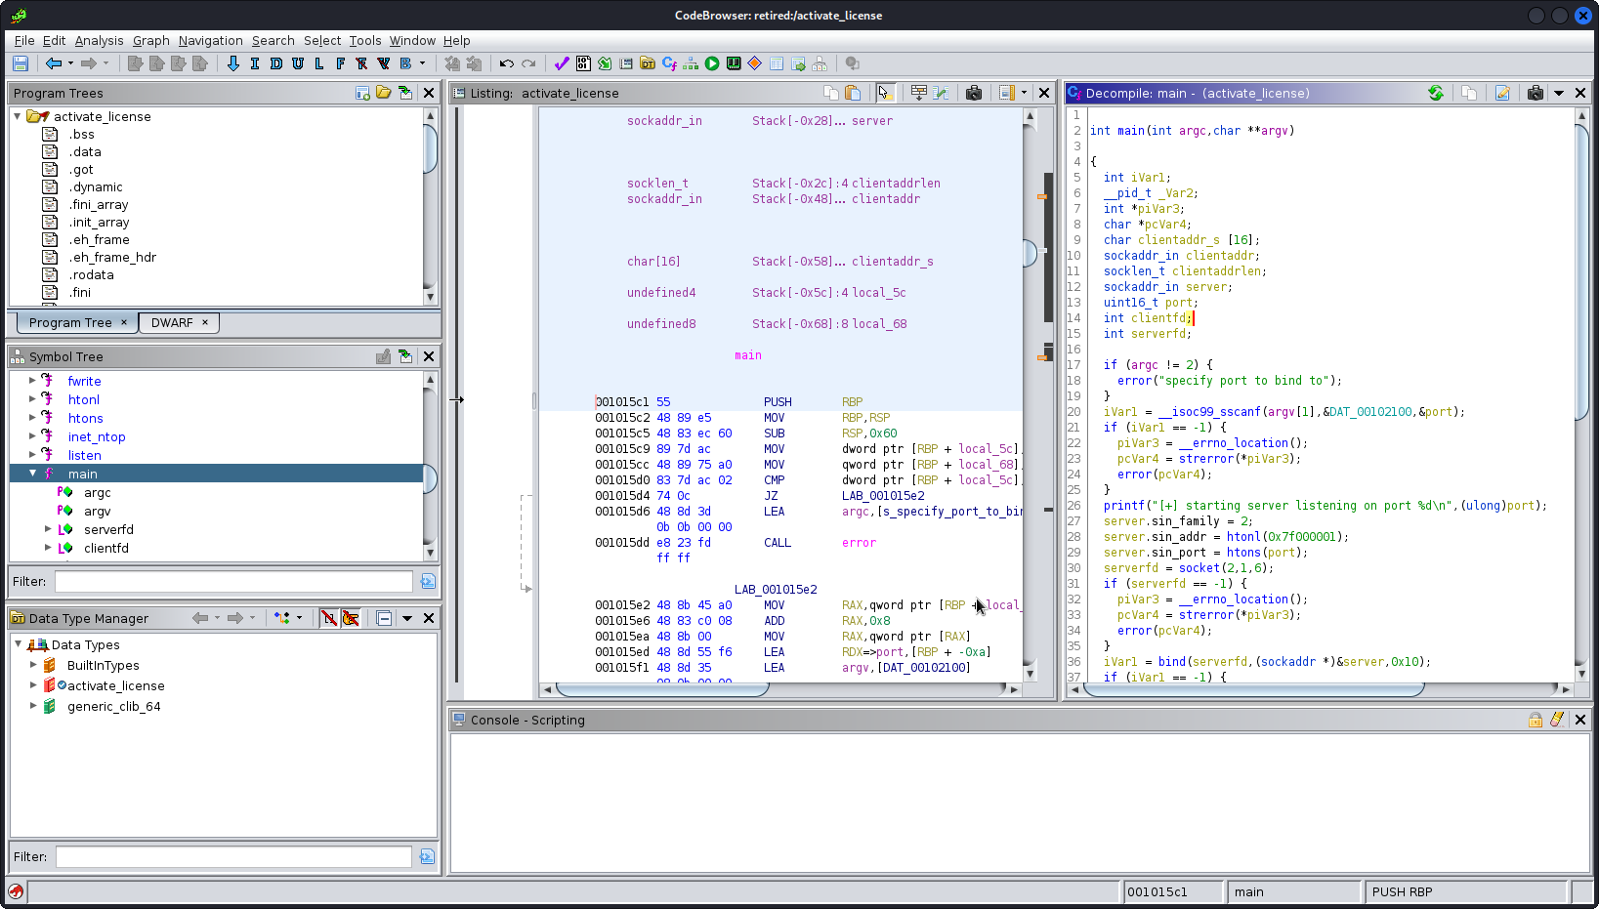Viewport: 1599px width, 909px height.
Task: Select the .rodata section in Program Trees
Action: click(92, 274)
